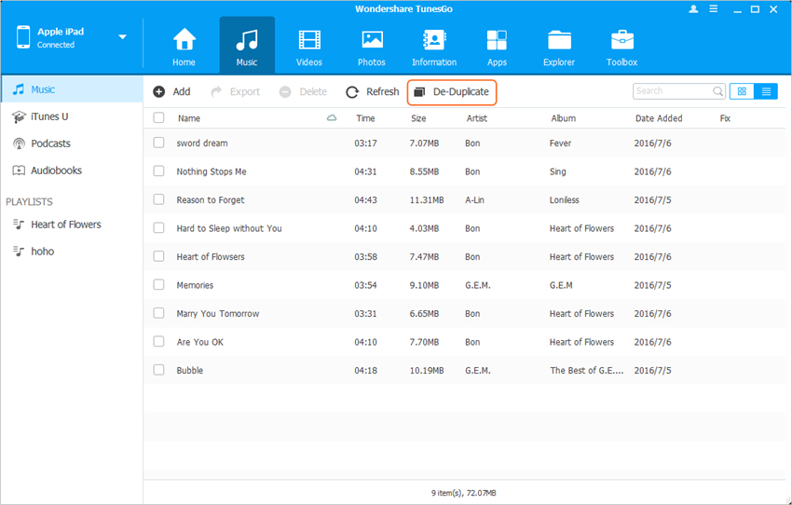The image size is (792, 505).
Task: Select Podcasts in the sidebar
Action: click(50, 143)
